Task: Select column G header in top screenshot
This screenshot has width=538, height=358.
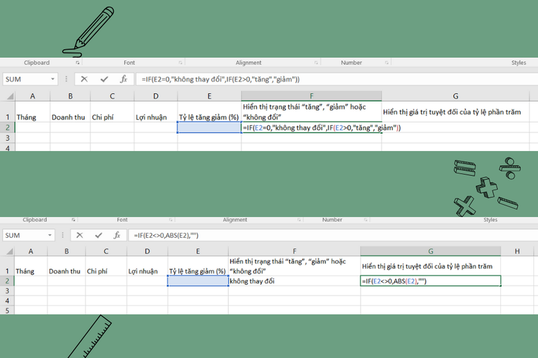Action: (x=455, y=96)
